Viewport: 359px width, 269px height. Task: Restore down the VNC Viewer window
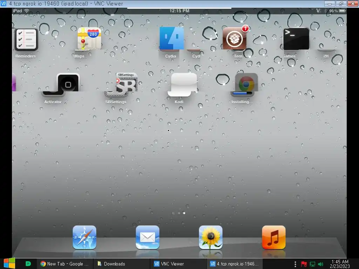(x=341, y=4)
